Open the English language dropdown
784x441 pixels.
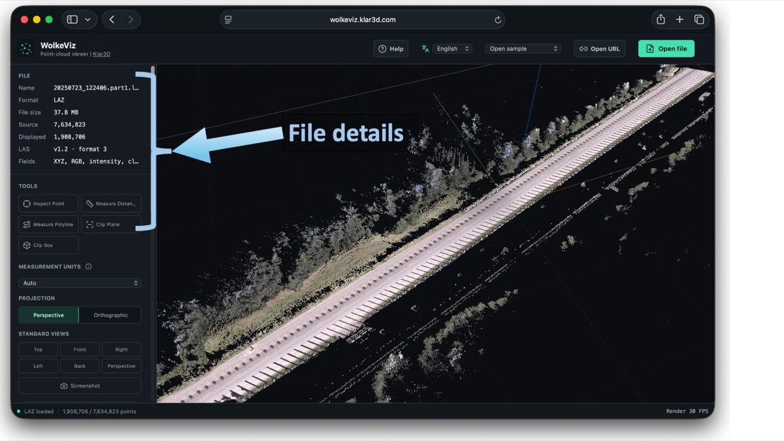(x=452, y=49)
